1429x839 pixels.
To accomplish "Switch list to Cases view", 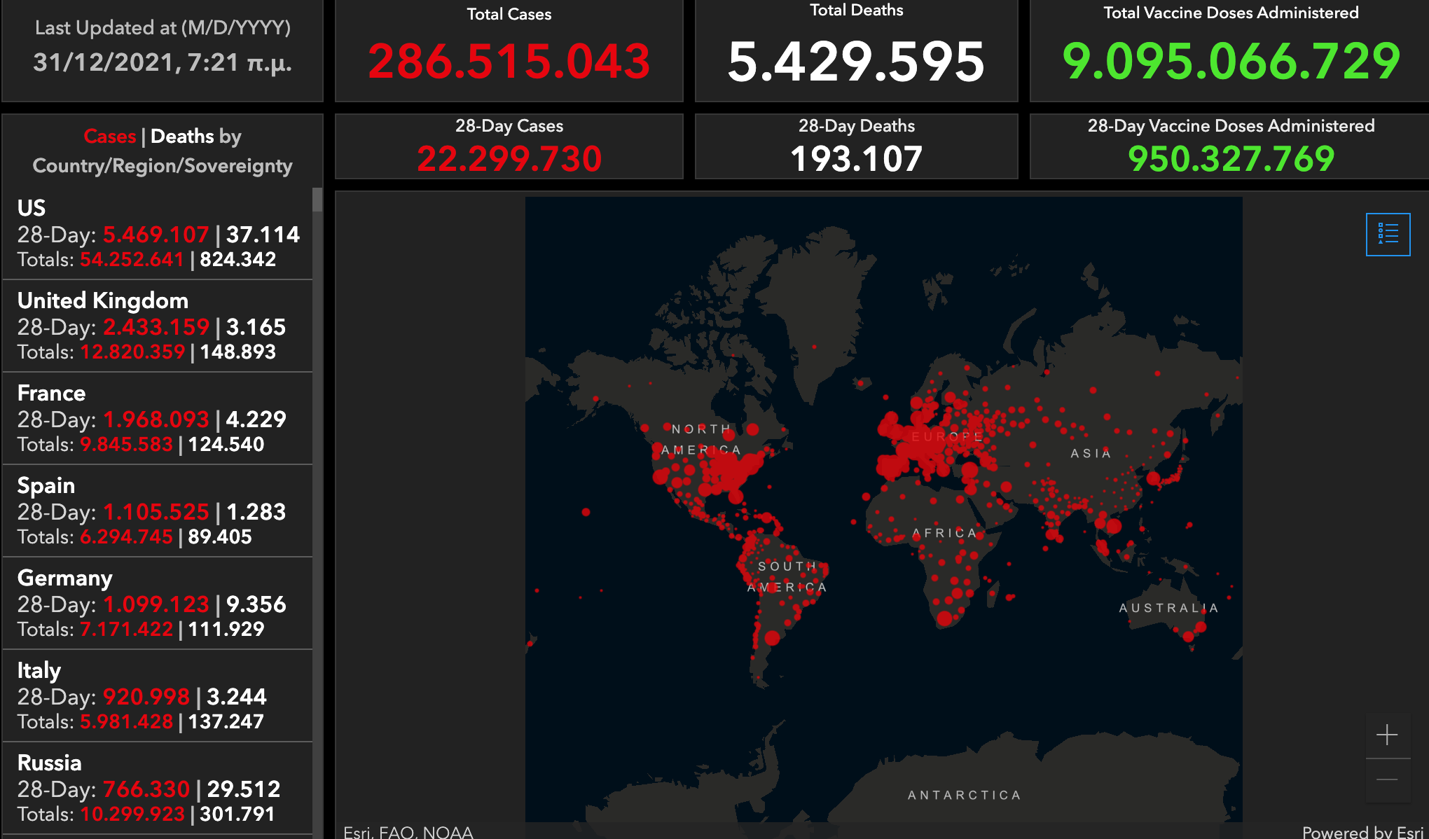I will click(x=109, y=136).
